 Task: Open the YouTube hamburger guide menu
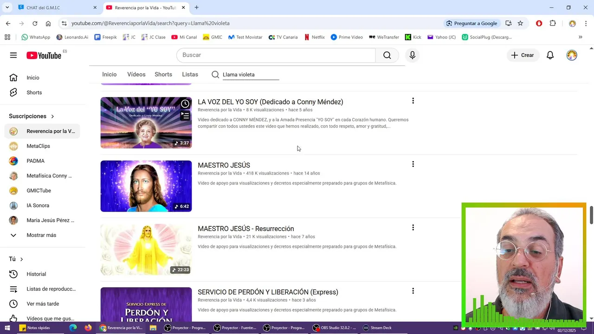coord(13,55)
